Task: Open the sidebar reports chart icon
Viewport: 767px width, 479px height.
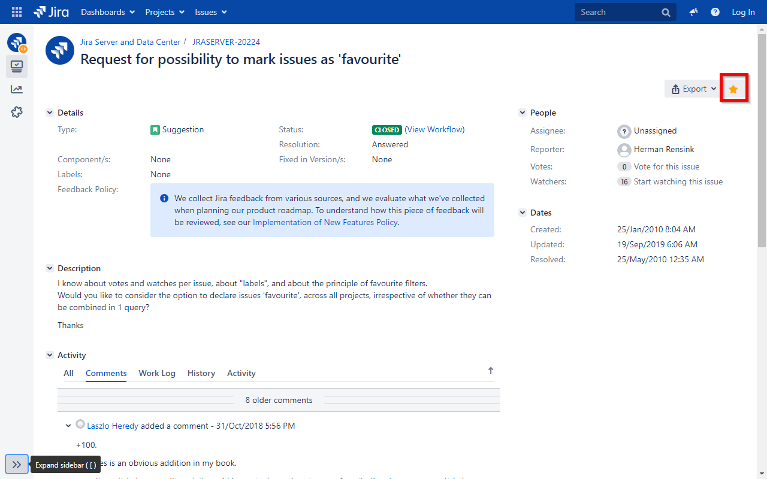Action: point(17,89)
